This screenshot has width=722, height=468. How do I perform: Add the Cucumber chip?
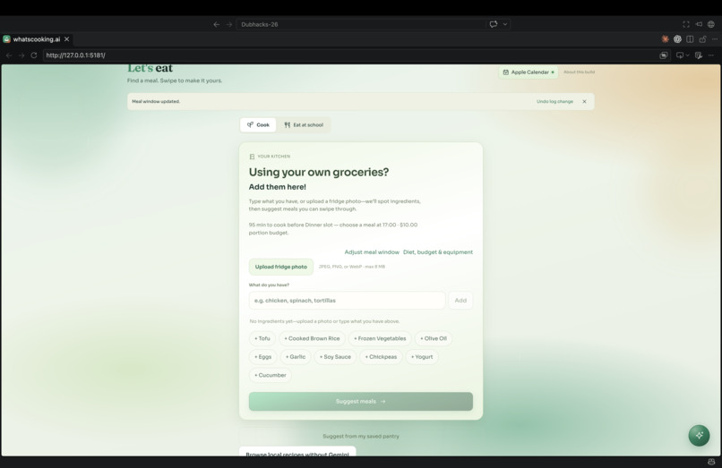click(271, 375)
